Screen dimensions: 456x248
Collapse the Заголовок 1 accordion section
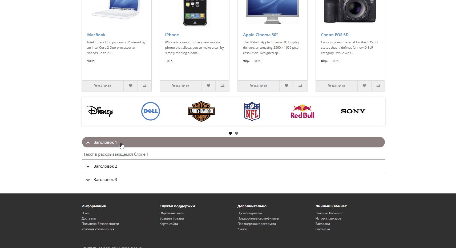(233, 142)
